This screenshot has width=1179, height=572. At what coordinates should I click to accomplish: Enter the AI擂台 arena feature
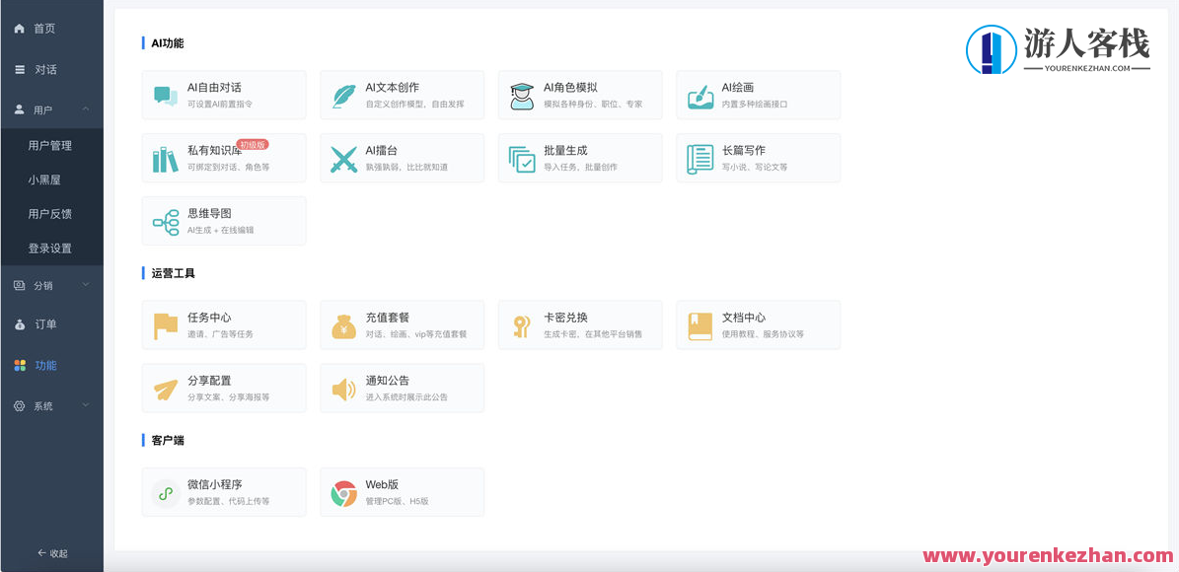click(401, 158)
